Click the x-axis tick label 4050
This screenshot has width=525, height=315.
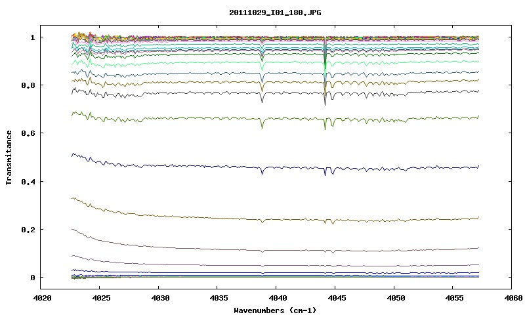point(396,298)
